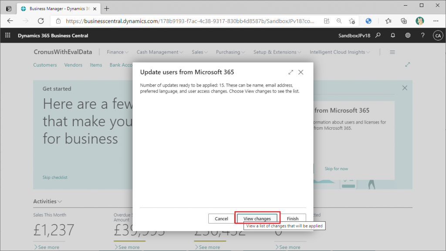
Task: Expand the Finance menu
Action: point(118,52)
